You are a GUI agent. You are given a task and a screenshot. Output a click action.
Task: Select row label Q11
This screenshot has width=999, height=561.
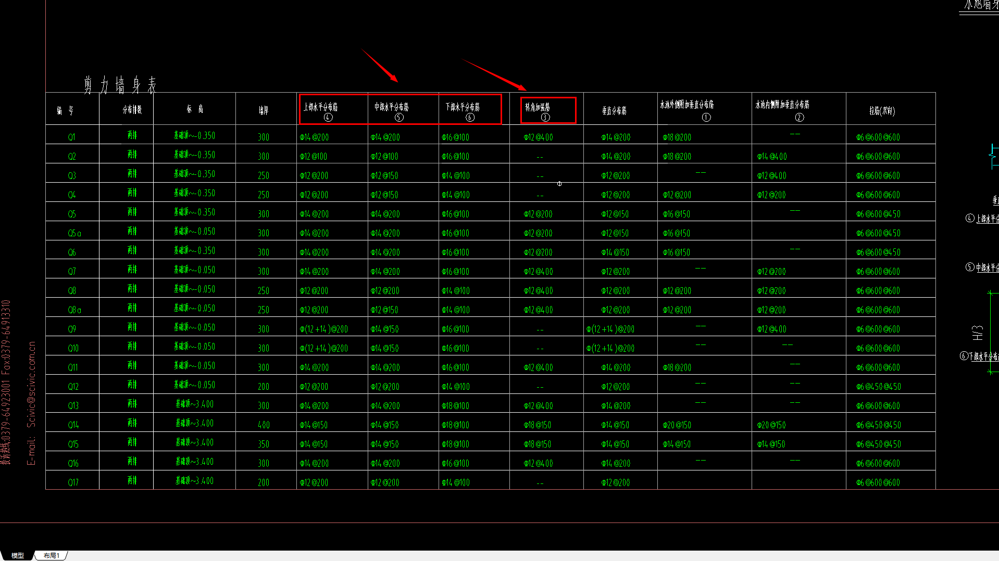point(73,367)
